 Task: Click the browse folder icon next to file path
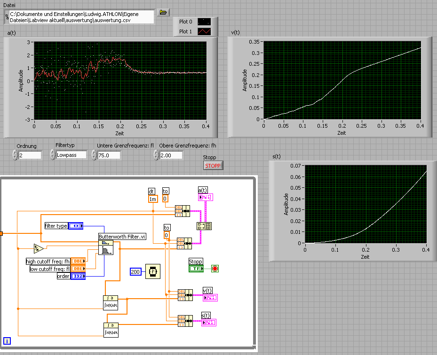click(x=164, y=12)
